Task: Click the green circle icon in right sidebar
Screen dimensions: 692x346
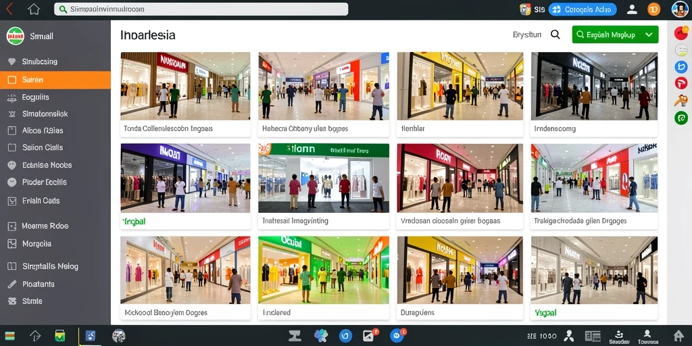Action: click(681, 118)
